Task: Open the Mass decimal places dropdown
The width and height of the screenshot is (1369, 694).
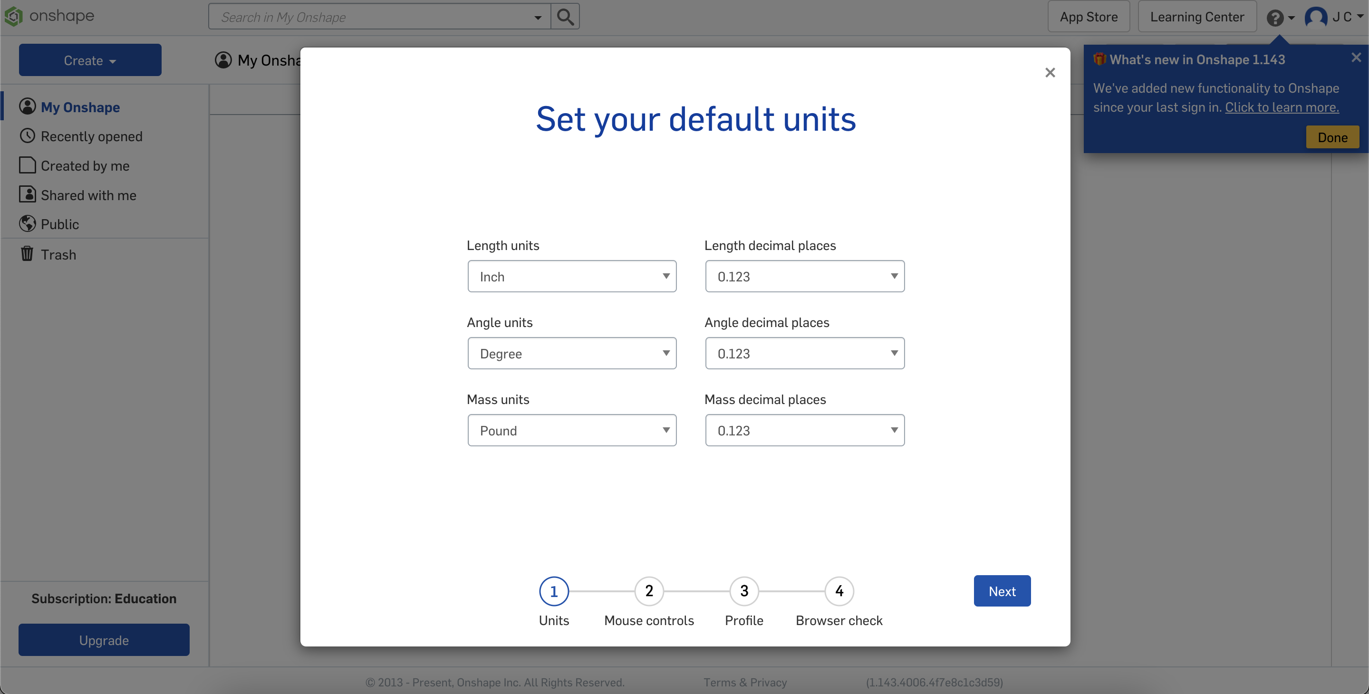Action: (804, 430)
